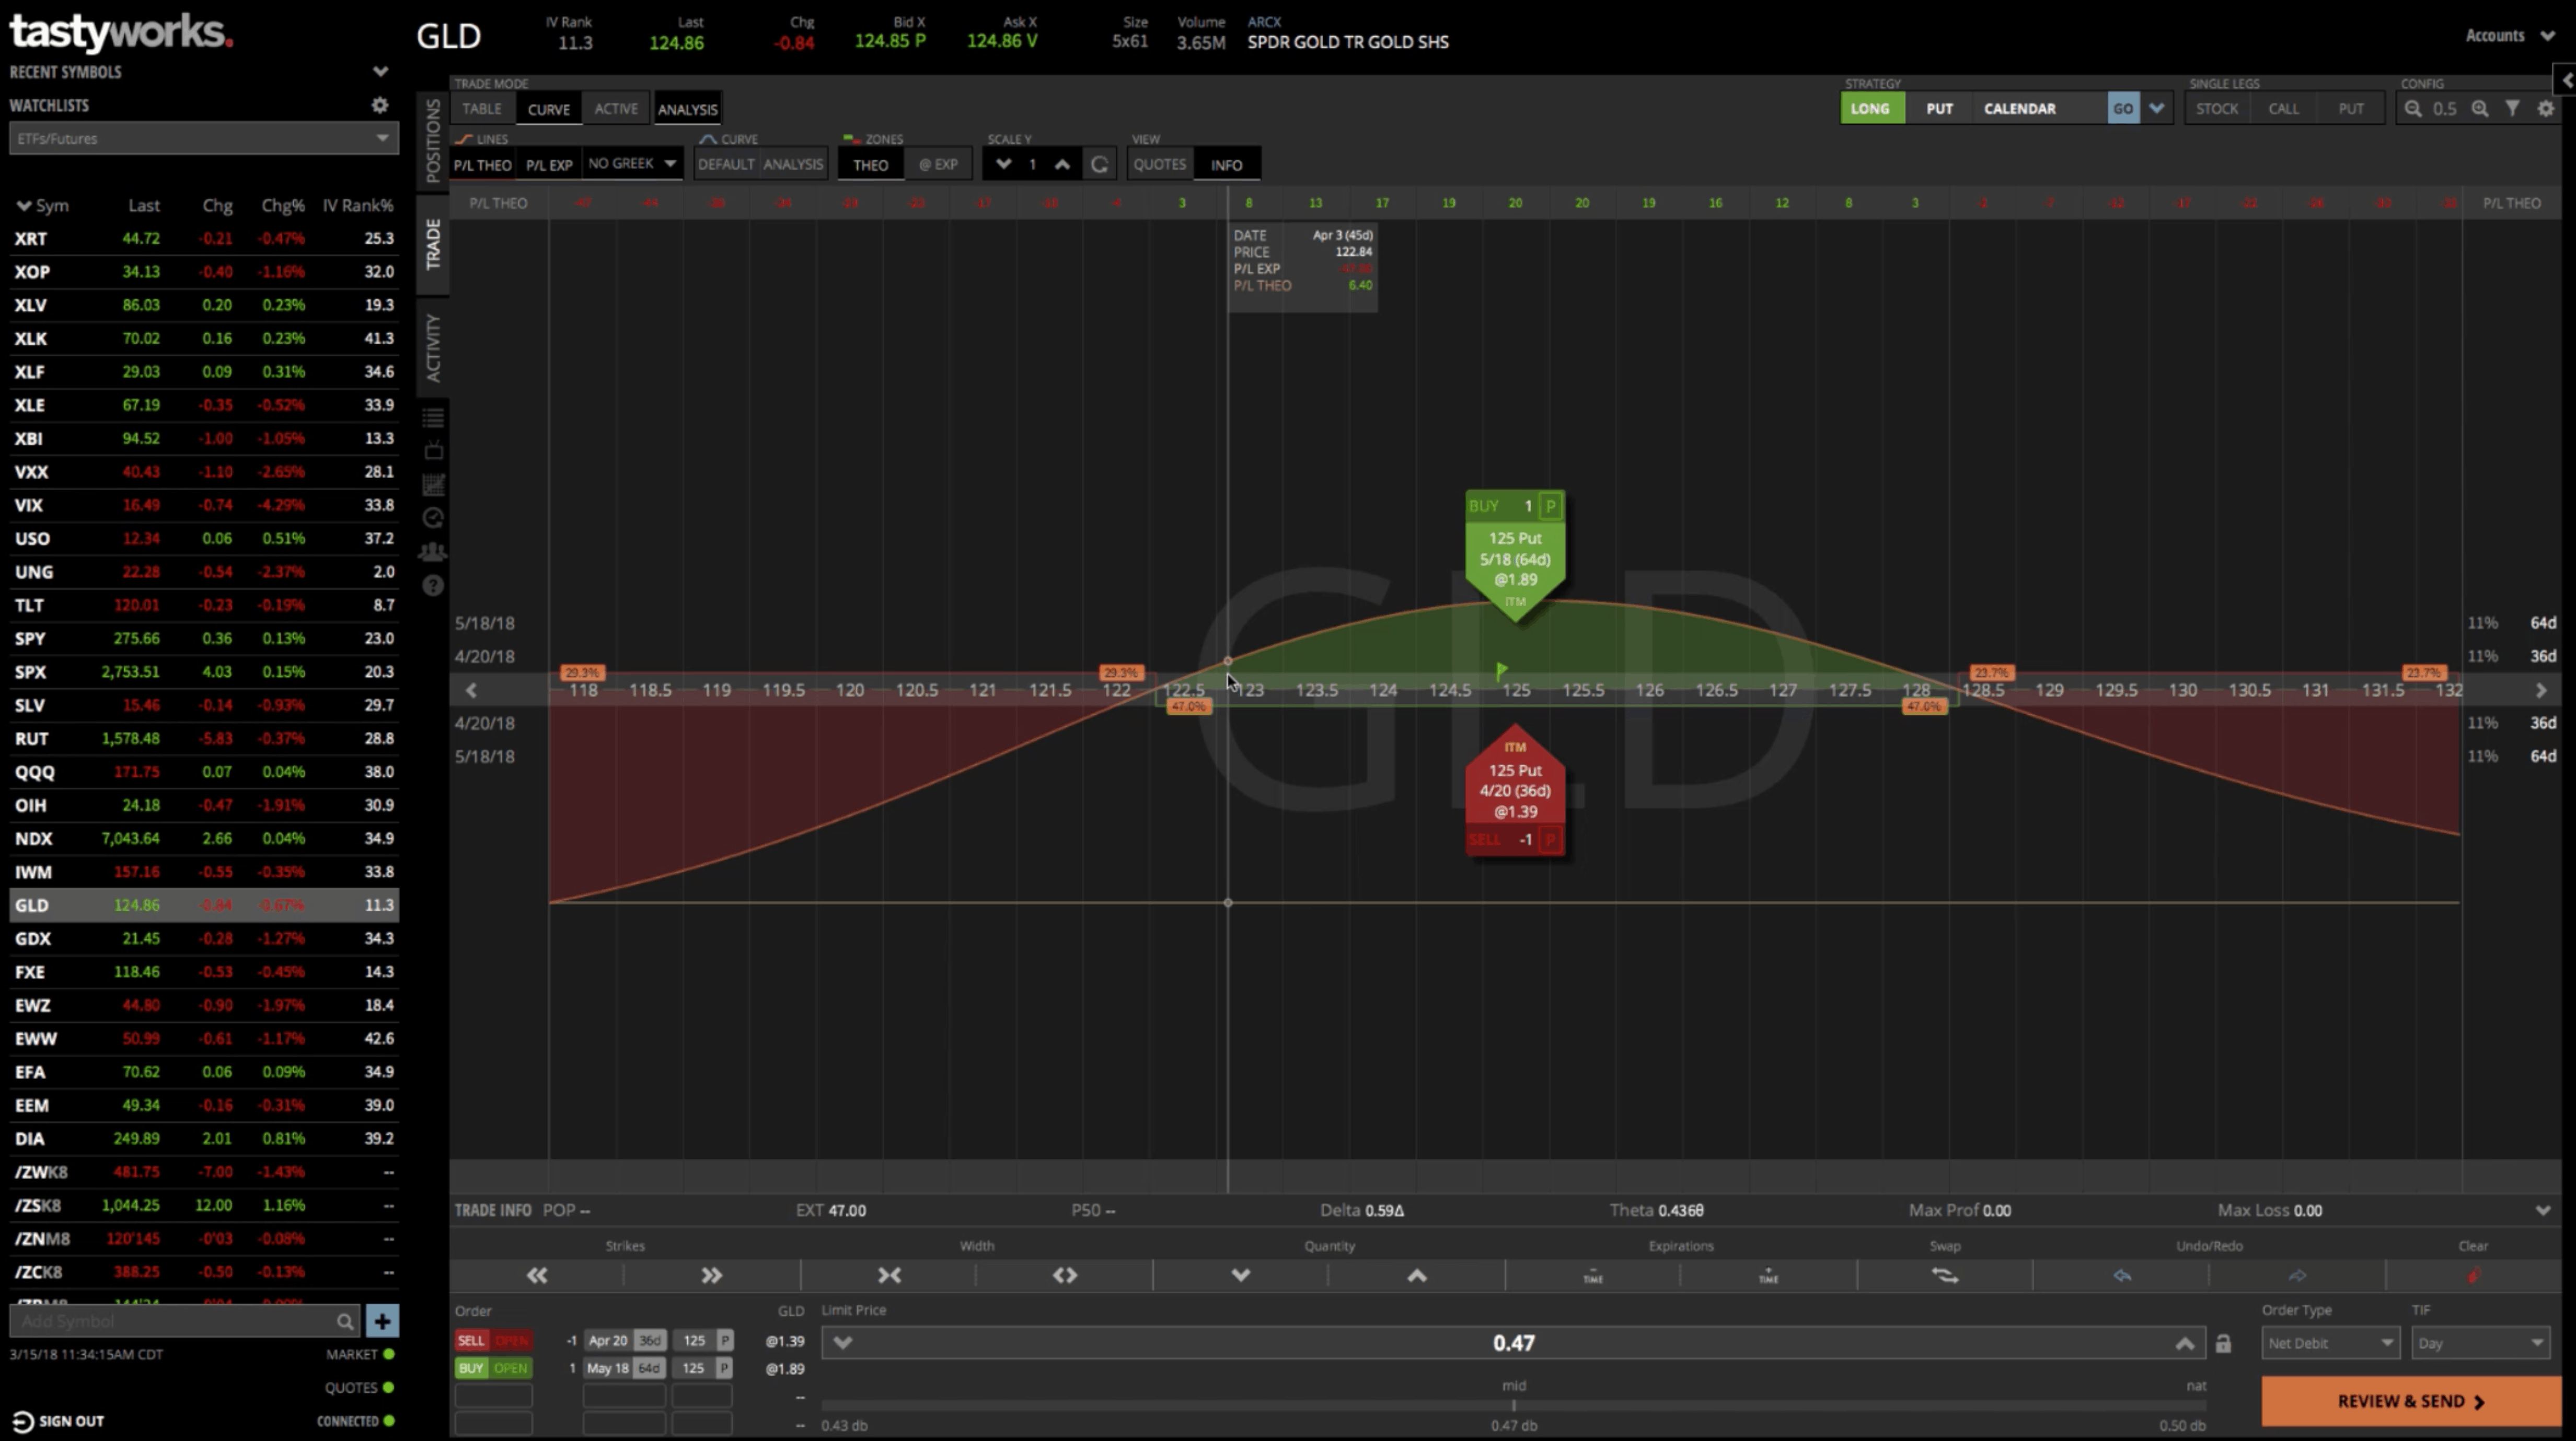Undo the last order change

pos(2122,1275)
